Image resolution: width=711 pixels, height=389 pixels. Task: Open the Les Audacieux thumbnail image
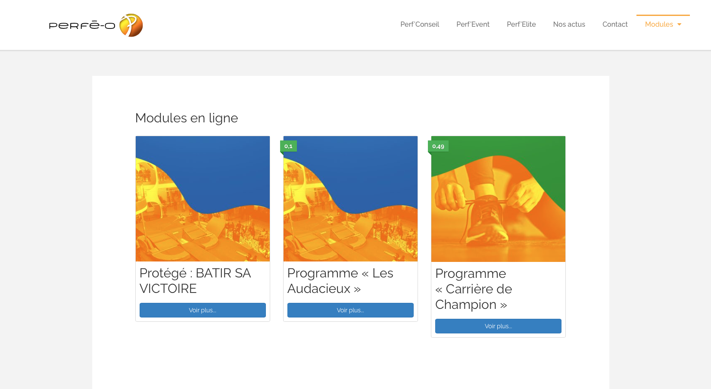coord(350,199)
